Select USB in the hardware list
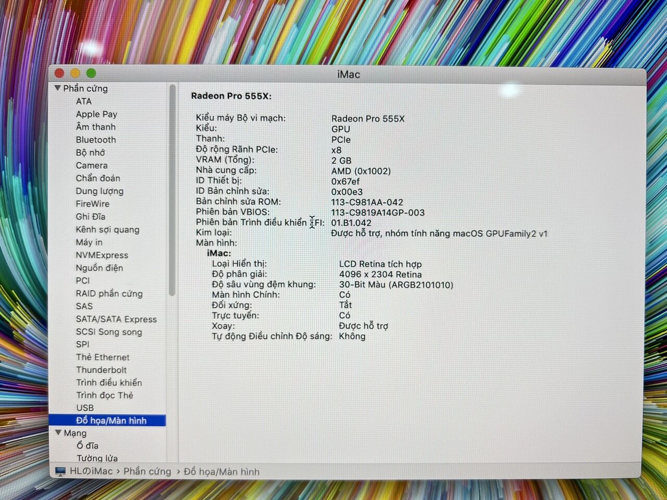 [85, 408]
